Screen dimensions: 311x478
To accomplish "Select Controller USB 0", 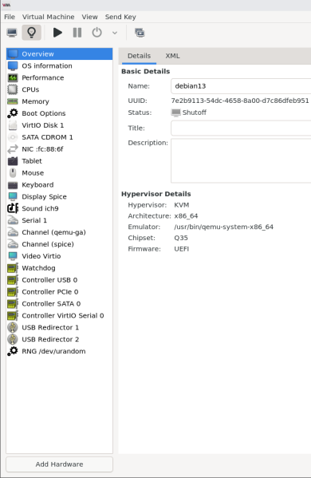I will [x=59, y=280].
